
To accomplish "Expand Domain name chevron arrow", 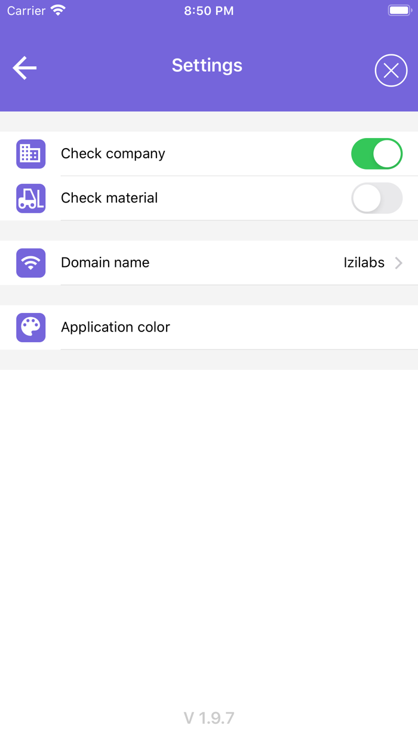I will [399, 263].
